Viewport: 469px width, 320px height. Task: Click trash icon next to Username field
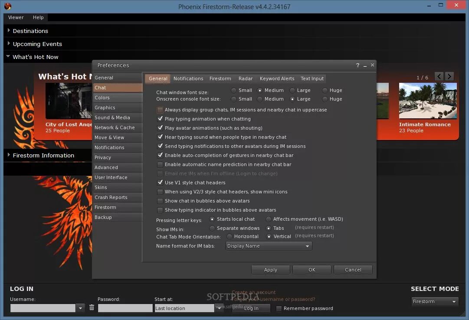[x=92, y=307]
